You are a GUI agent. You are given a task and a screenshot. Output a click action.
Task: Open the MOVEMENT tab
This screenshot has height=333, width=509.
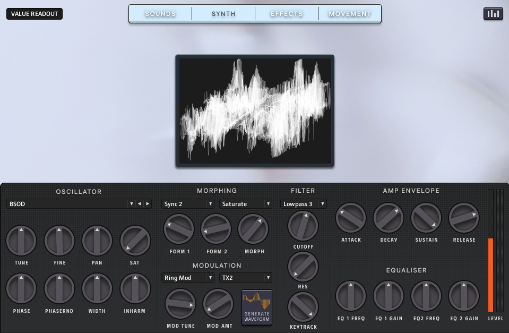[x=350, y=14]
